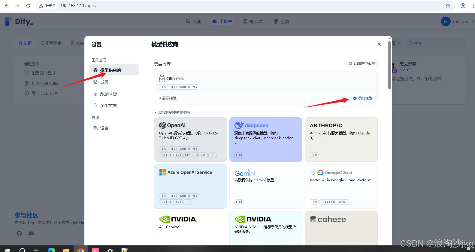Click the 模型列表 heading text
This screenshot has height=252, width=475.
[162, 64]
